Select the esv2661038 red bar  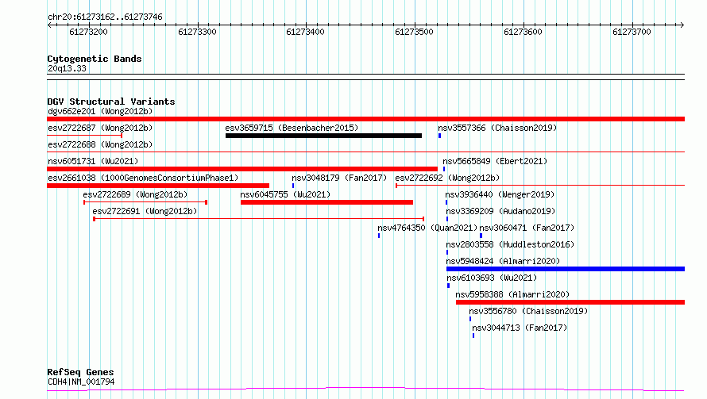tap(158, 186)
